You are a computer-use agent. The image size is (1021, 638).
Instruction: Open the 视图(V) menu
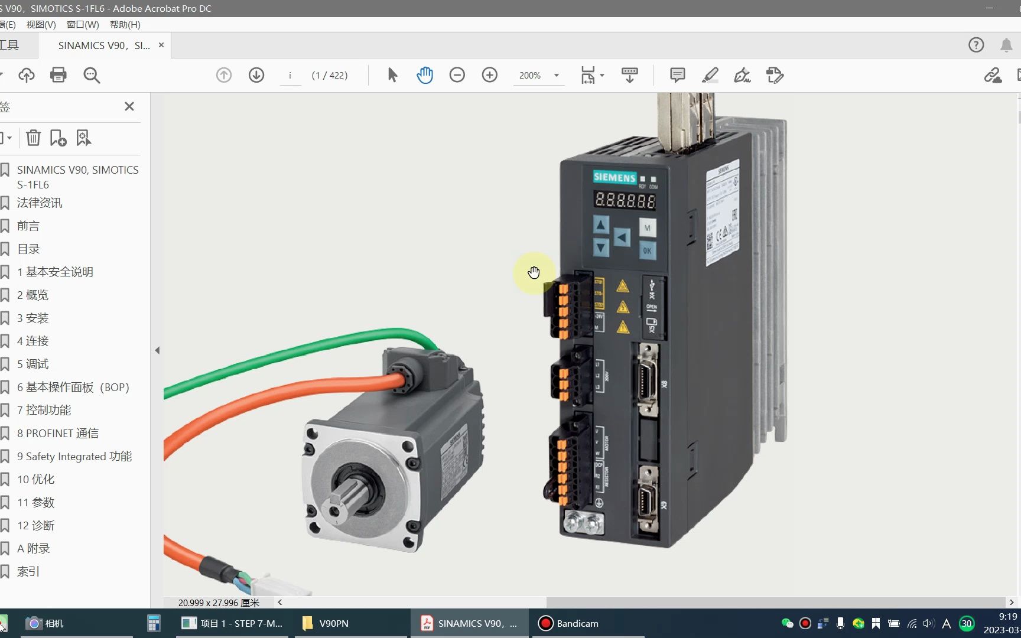[41, 24]
